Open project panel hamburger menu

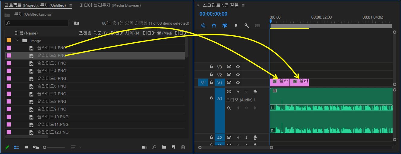coord(71,5)
